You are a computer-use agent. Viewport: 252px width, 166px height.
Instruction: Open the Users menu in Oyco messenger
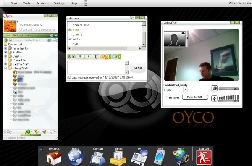point(8,35)
